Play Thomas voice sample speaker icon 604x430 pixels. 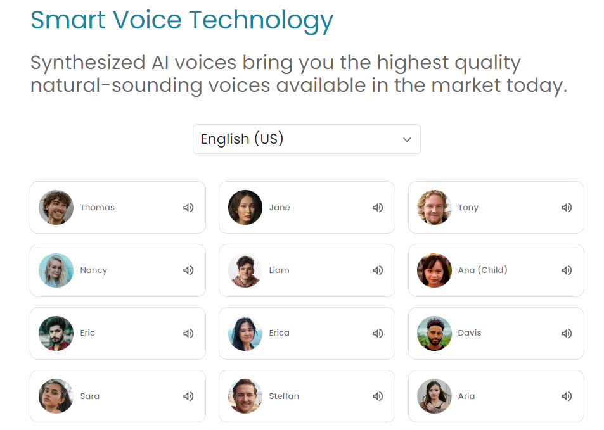coord(188,208)
